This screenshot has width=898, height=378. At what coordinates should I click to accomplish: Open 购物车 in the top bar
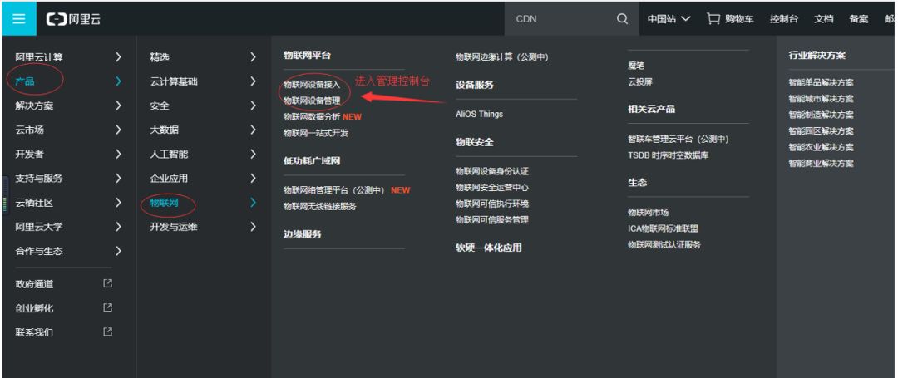(x=739, y=19)
